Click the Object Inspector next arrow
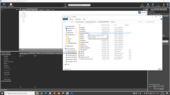This screenshot has height=95, width=170. 35,87
